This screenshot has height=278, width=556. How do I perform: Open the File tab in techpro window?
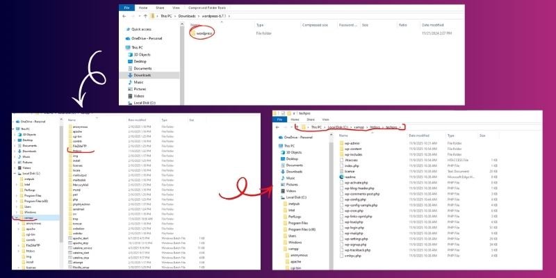(279, 120)
